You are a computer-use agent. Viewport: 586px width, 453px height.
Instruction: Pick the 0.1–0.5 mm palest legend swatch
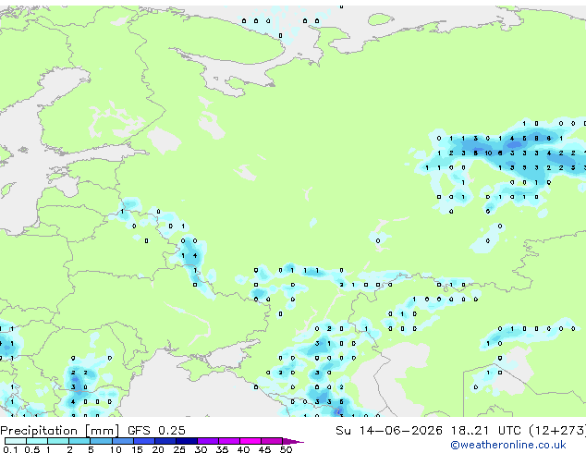pos(16,441)
